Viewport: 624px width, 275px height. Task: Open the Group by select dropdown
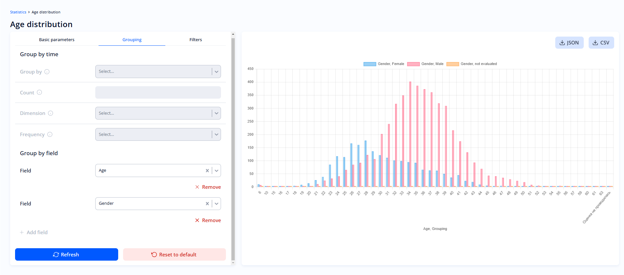158,72
